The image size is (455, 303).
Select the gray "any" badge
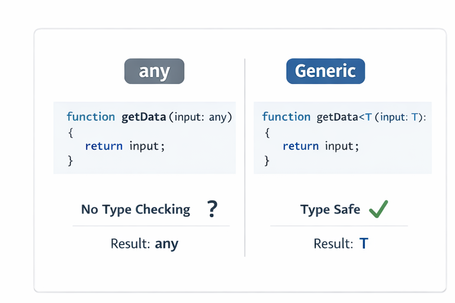coord(154,71)
